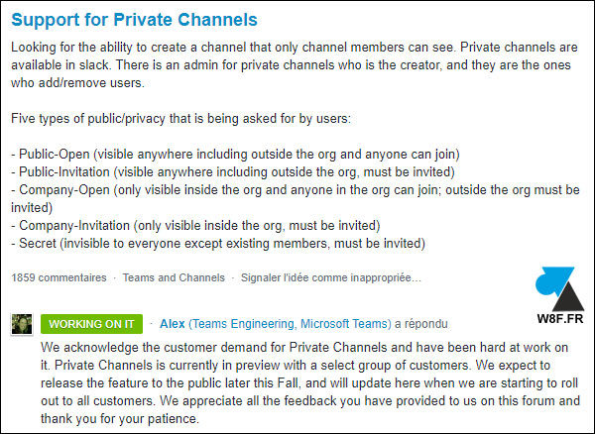Click the green WORKING ON IT badge
Screen dimensions: 595x434
point(91,324)
